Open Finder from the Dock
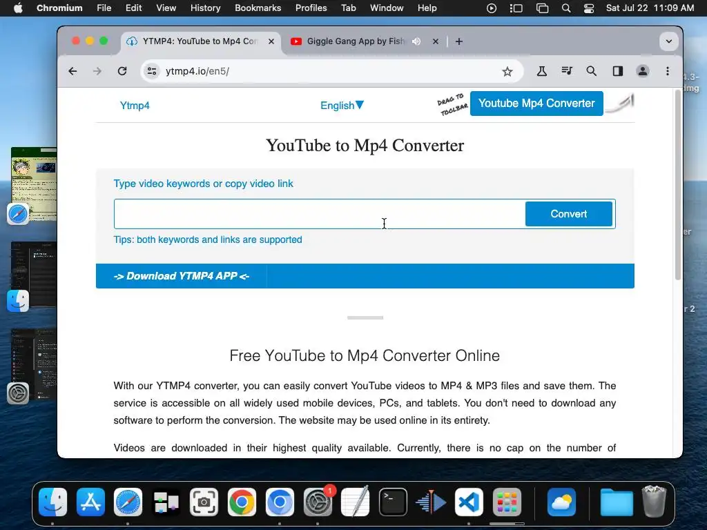The width and height of the screenshot is (707, 530). (x=52, y=502)
